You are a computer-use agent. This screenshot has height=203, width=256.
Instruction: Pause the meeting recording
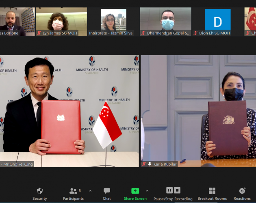pyautogui.click(x=169, y=190)
